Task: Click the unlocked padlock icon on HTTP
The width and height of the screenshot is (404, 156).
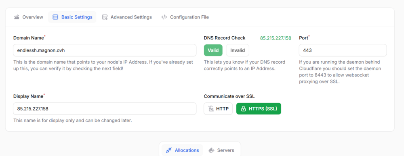Action: pyautogui.click(x=211, y=109)
